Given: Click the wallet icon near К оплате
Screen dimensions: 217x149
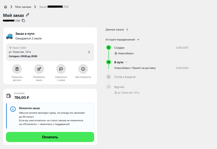Looking at the screenshot, I should coord(9,96).
